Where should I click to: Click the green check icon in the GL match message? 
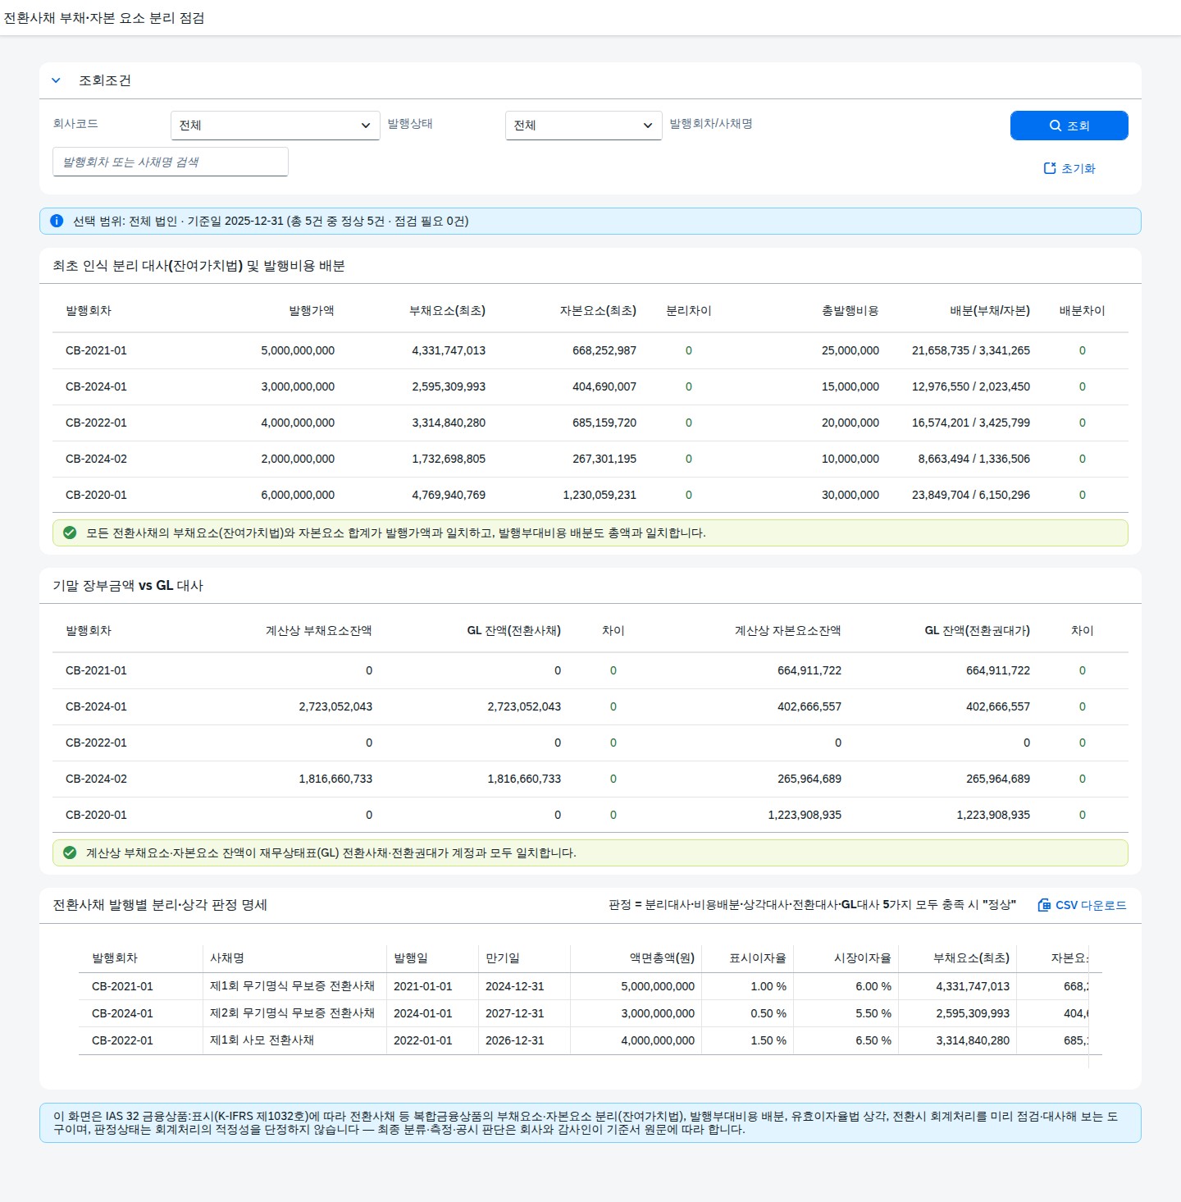70,852
